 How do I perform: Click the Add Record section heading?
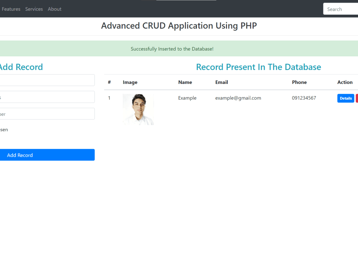[x=21, y=67]
